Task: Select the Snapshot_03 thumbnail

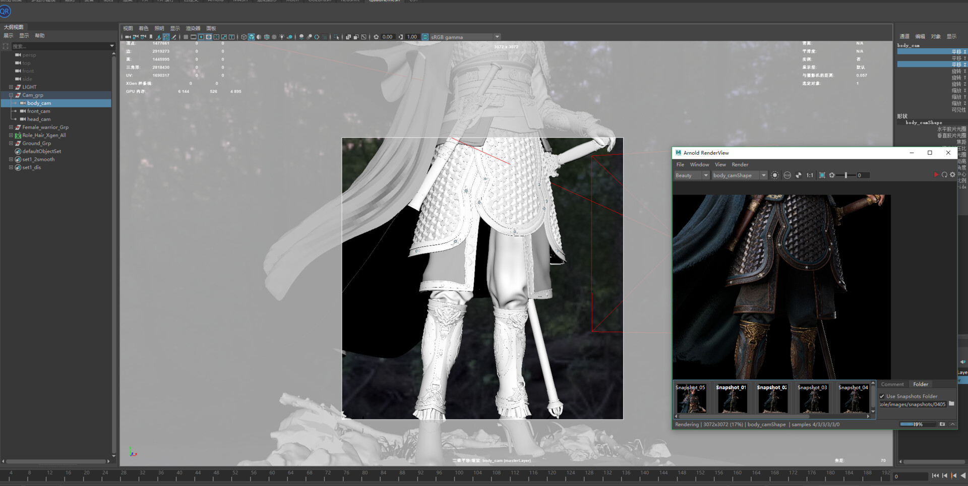Action: [x=813, y=399]
